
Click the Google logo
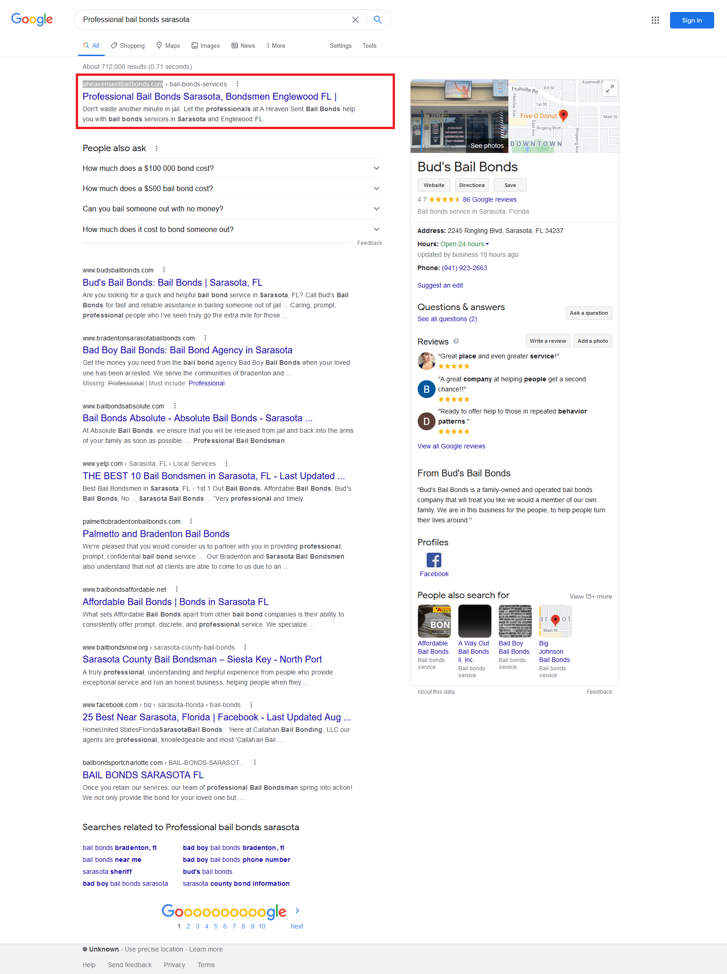click(x=32, y=20)
